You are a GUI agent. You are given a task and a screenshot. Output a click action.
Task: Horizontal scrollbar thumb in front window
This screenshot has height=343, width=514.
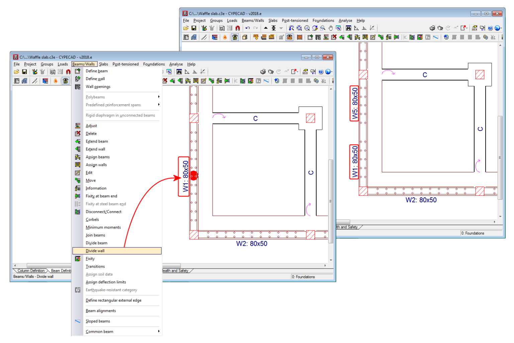pos(103,266)
